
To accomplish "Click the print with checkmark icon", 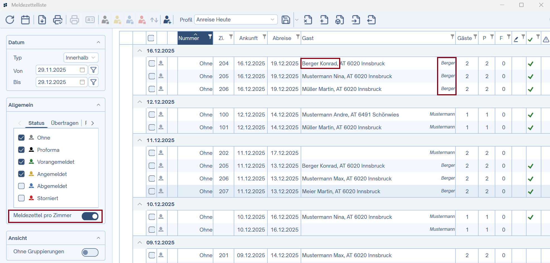I will coord(58,20).
